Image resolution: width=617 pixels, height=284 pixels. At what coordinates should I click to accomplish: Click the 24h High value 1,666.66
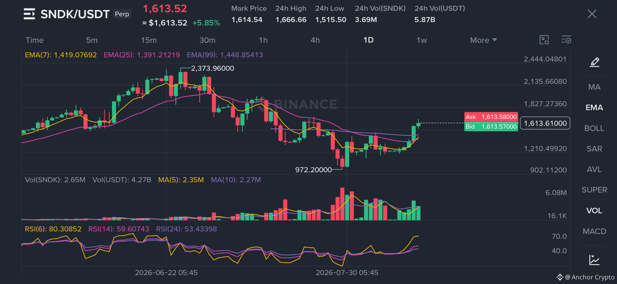tap(291, 20)
